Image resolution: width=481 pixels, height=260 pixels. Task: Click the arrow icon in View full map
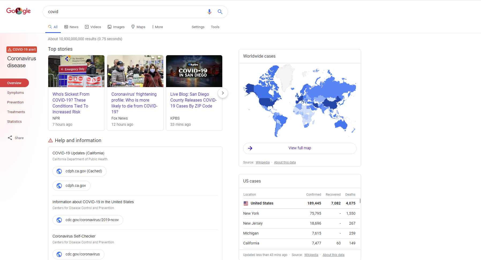pyautogui.click(x=250, y=148)
